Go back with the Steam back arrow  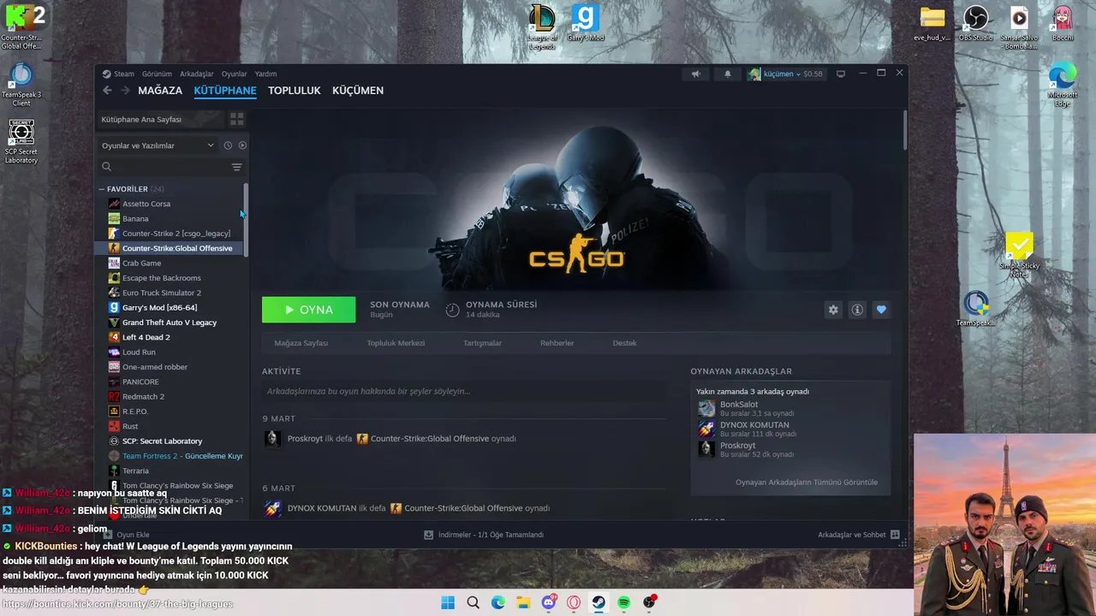107,91
